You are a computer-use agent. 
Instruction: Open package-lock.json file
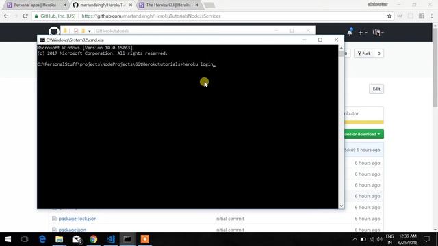tap(77, 219)
